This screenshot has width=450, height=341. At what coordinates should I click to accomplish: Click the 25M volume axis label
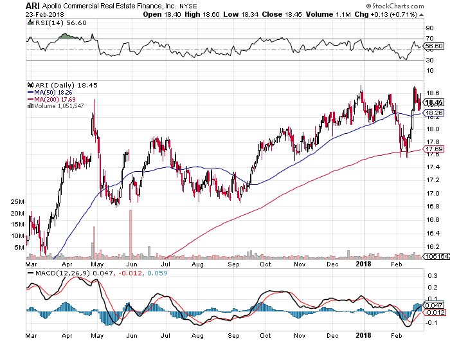17,202
